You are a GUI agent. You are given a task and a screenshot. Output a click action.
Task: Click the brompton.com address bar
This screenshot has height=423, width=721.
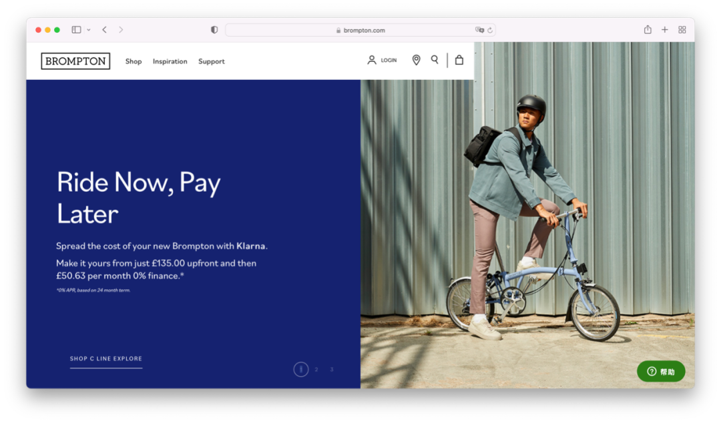360,30
